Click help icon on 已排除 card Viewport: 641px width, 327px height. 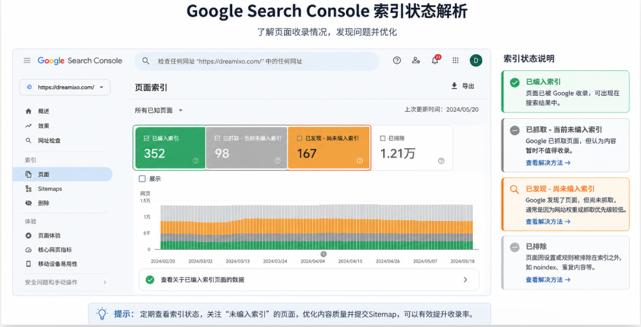click(x=441, y=161)
